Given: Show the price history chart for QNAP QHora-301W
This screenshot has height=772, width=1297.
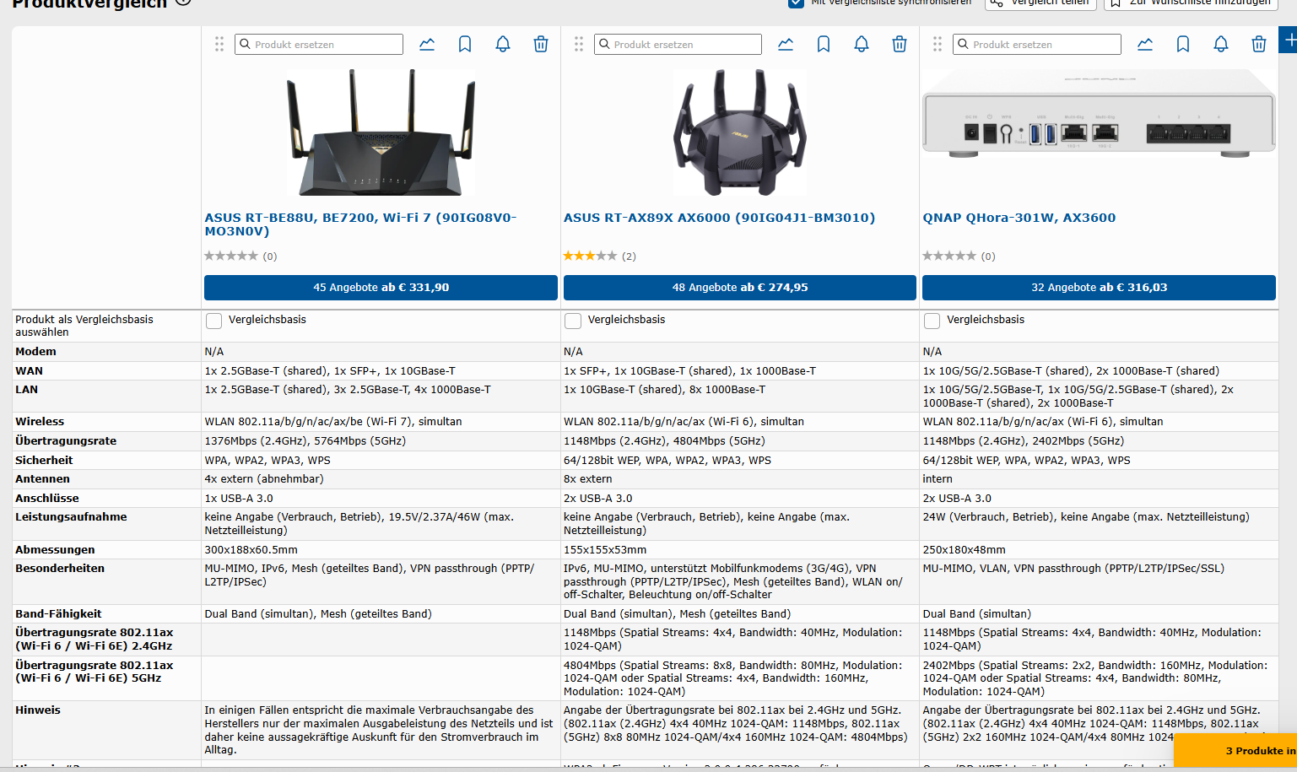Looking at the screenshot, I should (x=1145, y=44).
